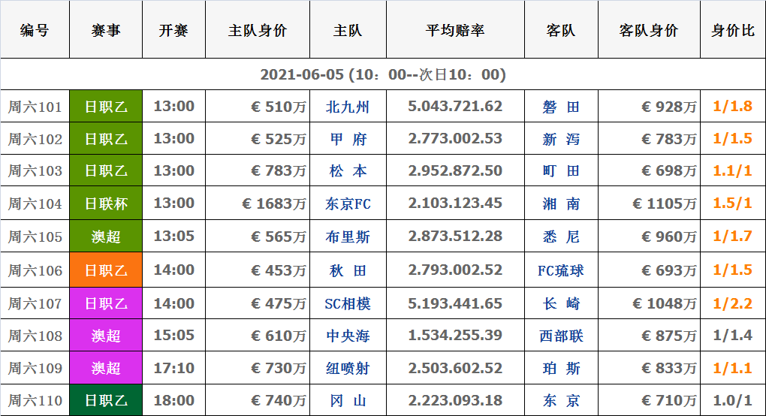Click the dark green 日职乙 cell in row 周六110

tap(106, 401)
